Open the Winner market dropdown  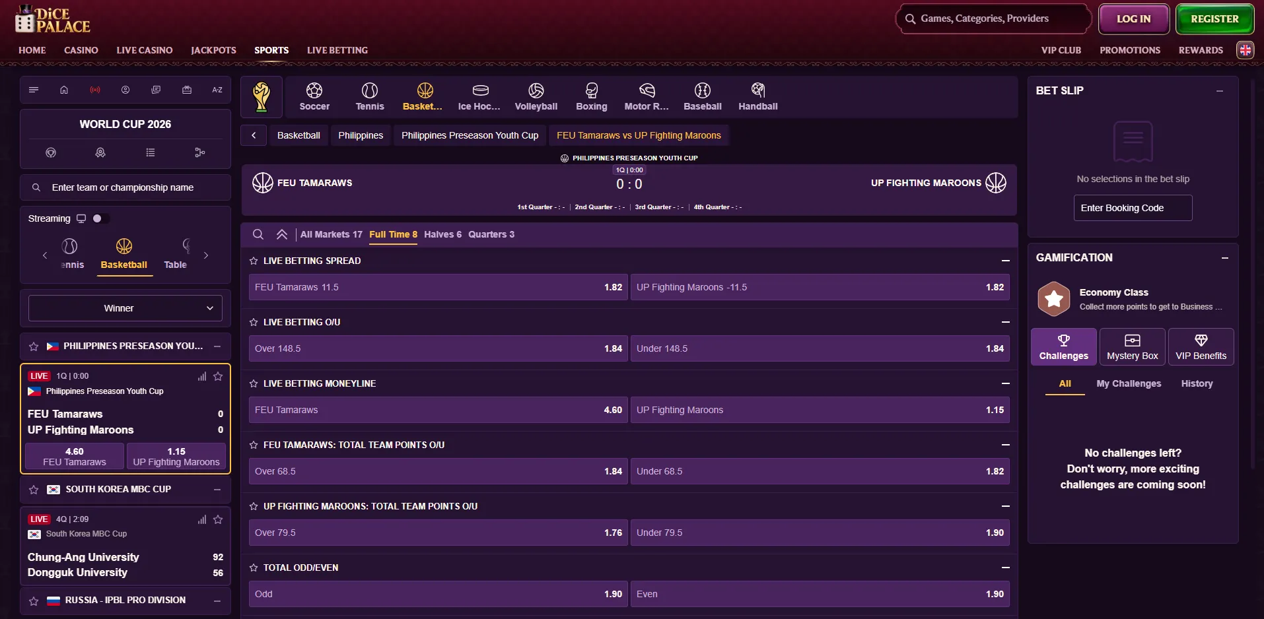125,308
